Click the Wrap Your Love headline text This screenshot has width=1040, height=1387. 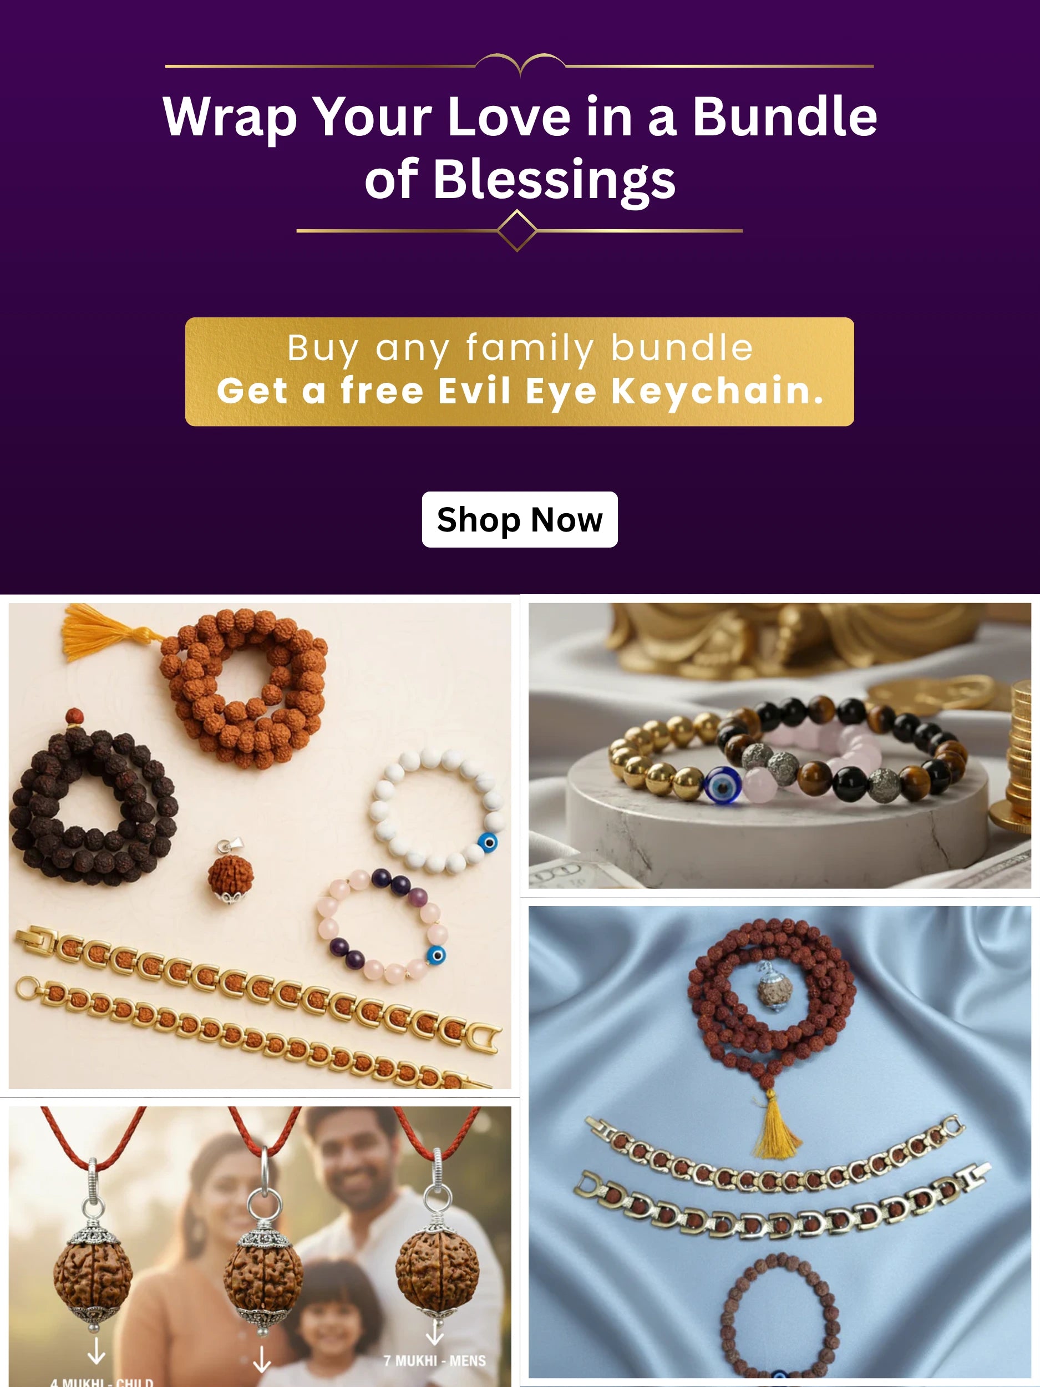point(520,148)
